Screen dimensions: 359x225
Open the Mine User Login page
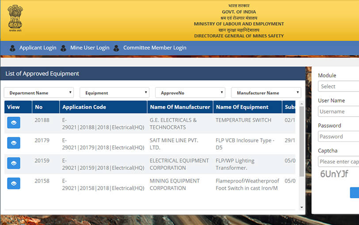(90, 48)
